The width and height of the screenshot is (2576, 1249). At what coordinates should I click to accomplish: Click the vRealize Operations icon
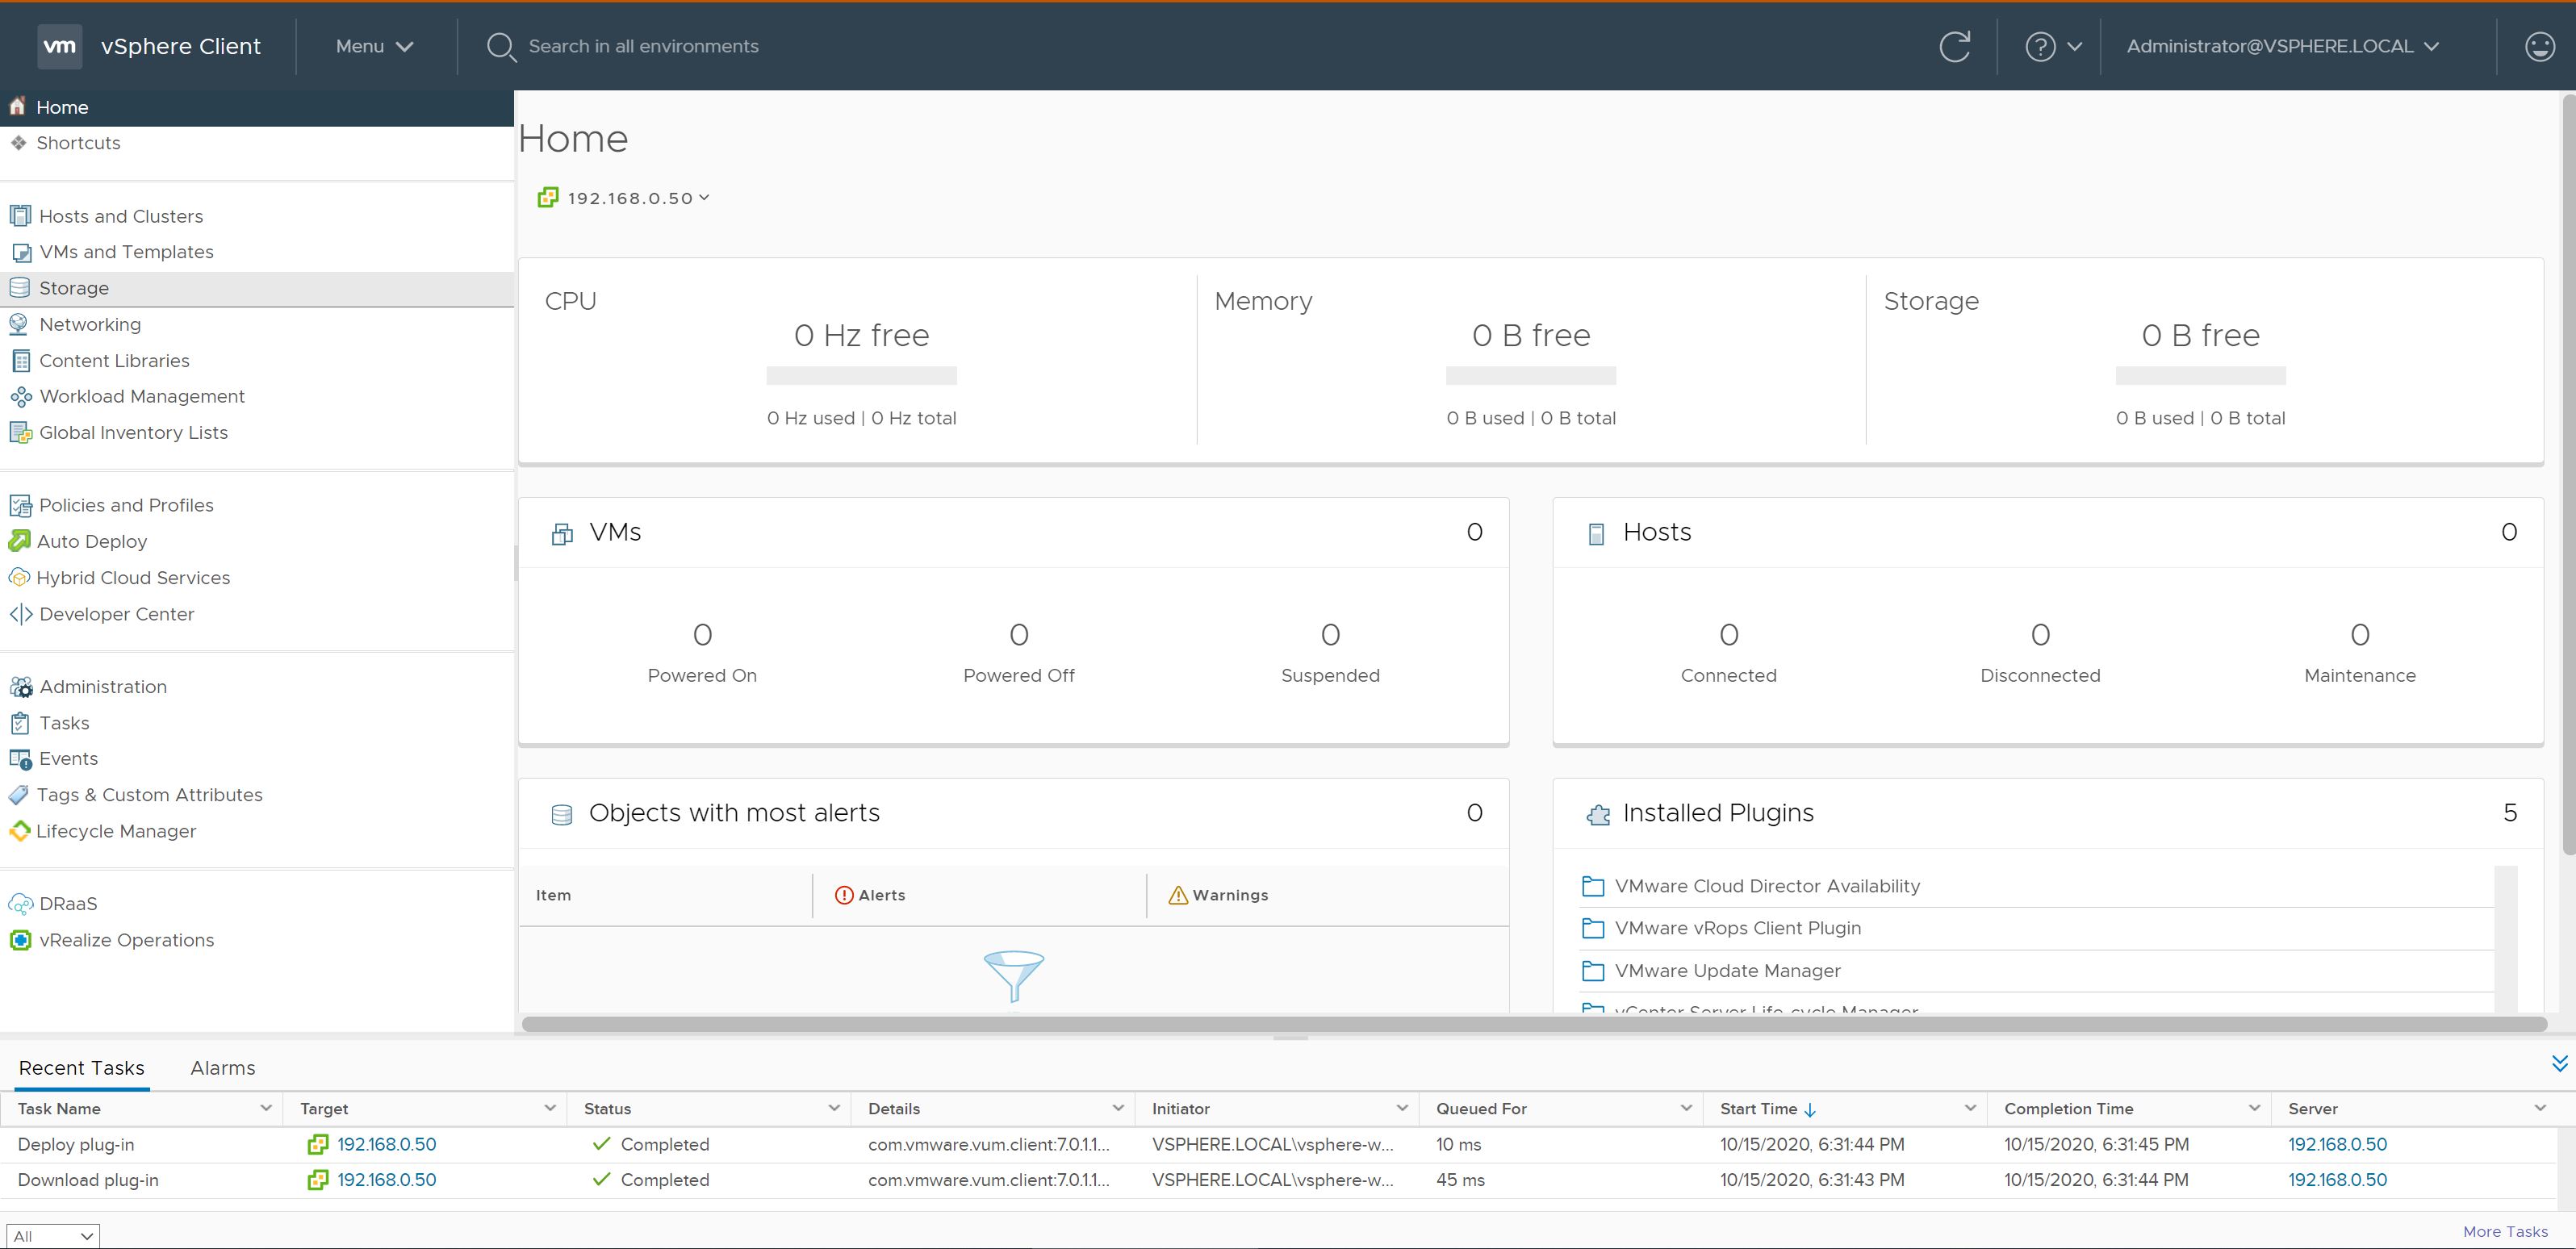tap(20, 940)
